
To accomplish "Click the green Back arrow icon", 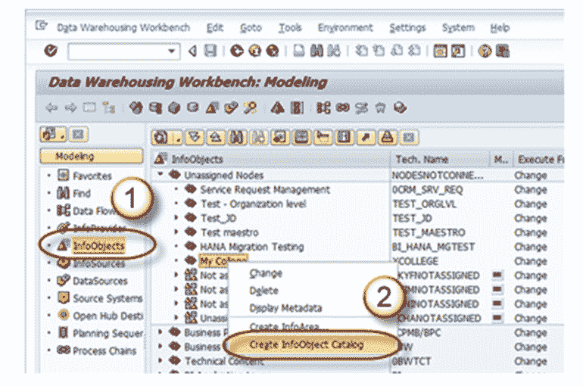I will tap(237, 51).
